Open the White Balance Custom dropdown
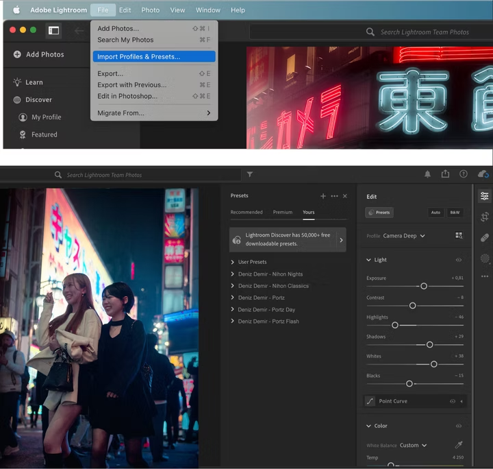This screenshot has height=469, width=493. point(413,445)
